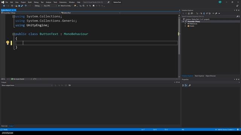The width and height of the screenshot is (241, 135).
Task: Open the Window menu
Action: tap(72, 2)
